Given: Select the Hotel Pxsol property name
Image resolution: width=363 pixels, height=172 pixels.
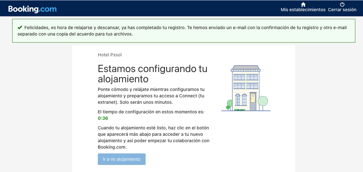Looking at the screenshot, I should (110, 55).
